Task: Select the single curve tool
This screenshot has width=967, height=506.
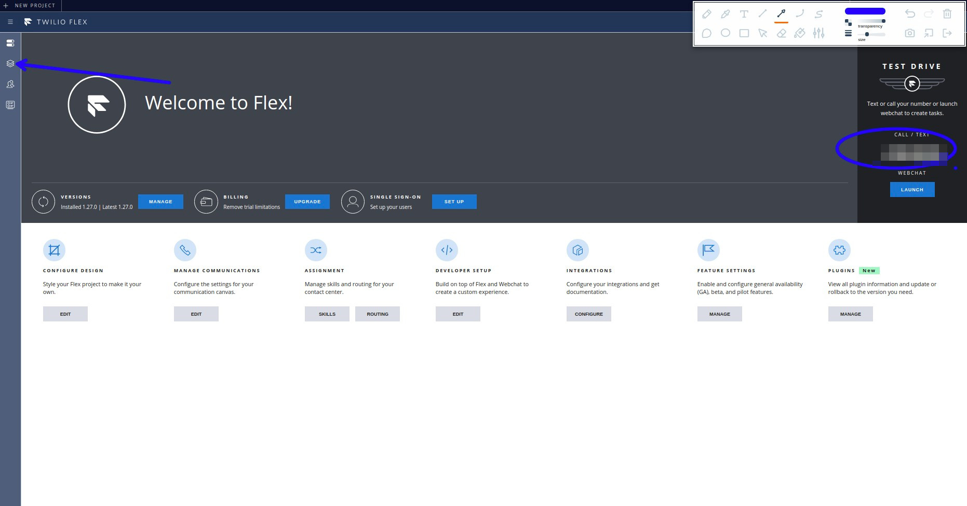Action: (x=800, y=14)
